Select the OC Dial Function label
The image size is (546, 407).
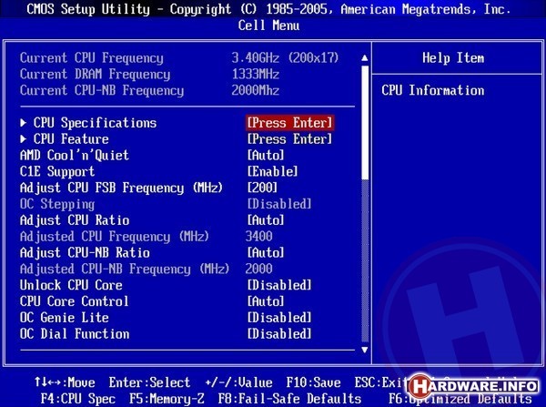click(x=75, y=333)
